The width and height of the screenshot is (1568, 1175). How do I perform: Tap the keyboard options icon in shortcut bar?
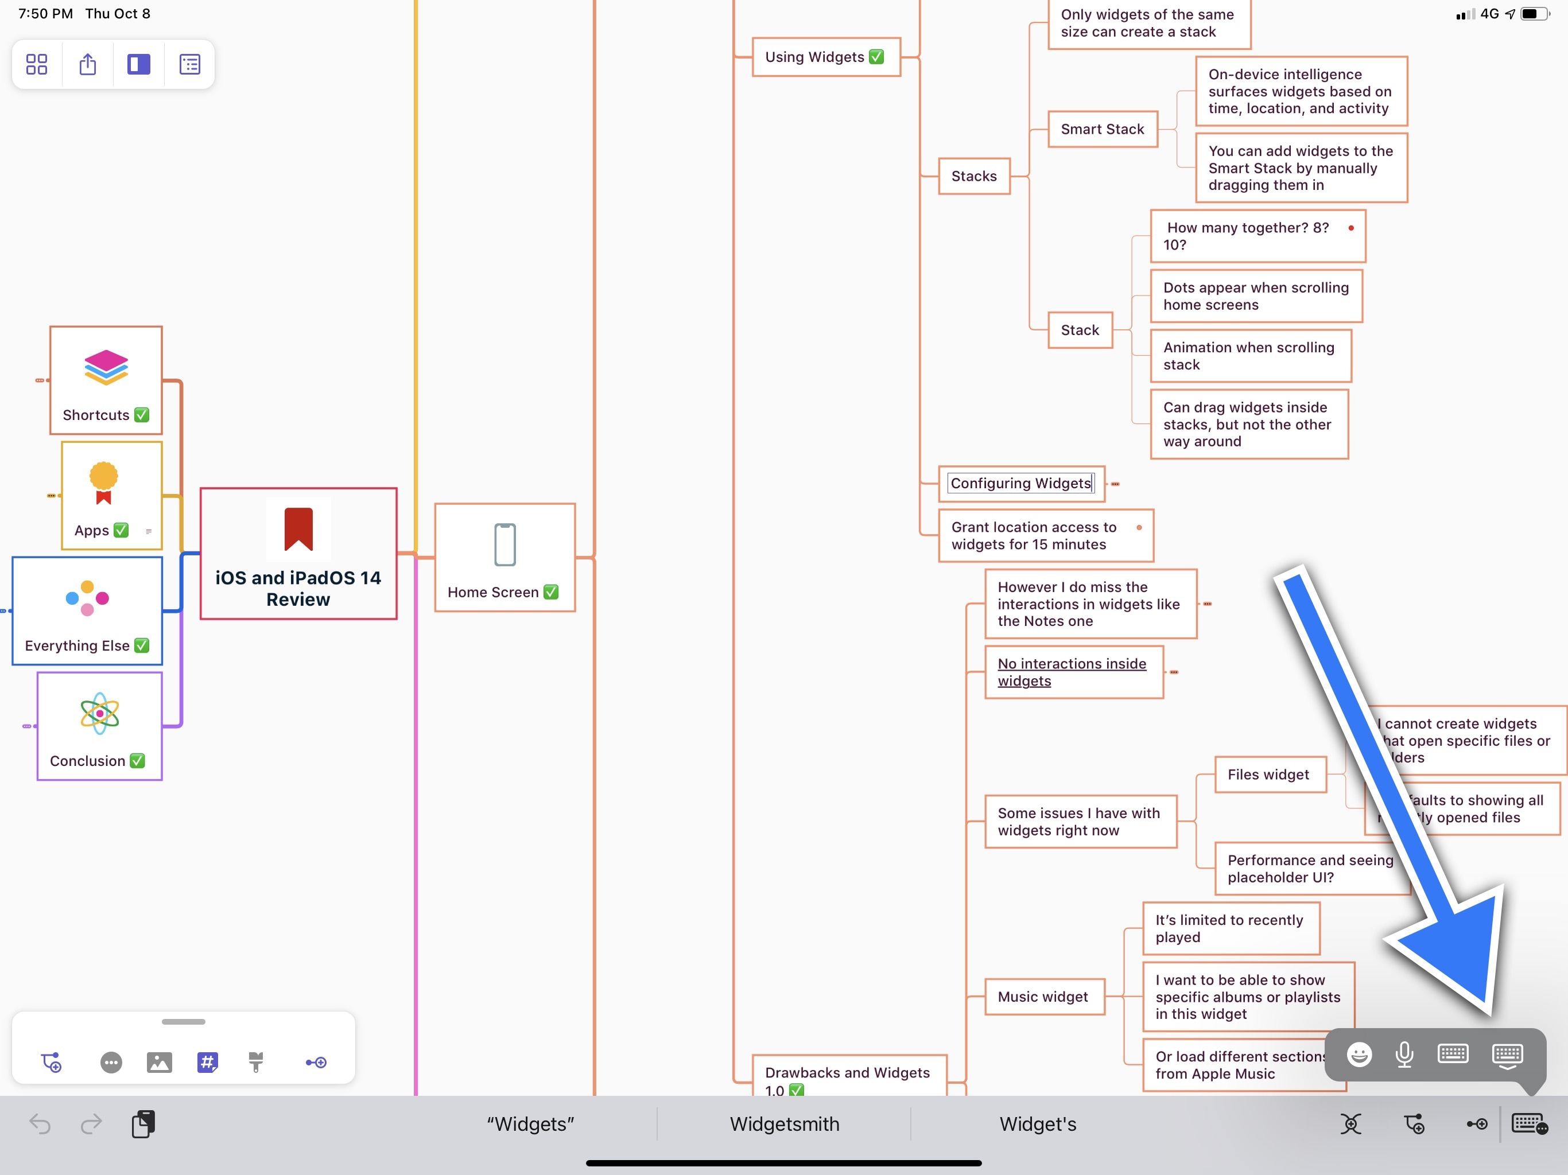1530,1124
